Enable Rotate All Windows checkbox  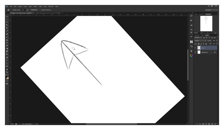coord(40,10)
